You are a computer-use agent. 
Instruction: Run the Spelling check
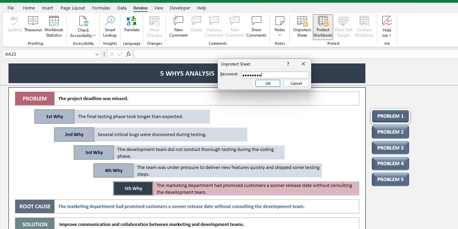click(x=14, y=24)
